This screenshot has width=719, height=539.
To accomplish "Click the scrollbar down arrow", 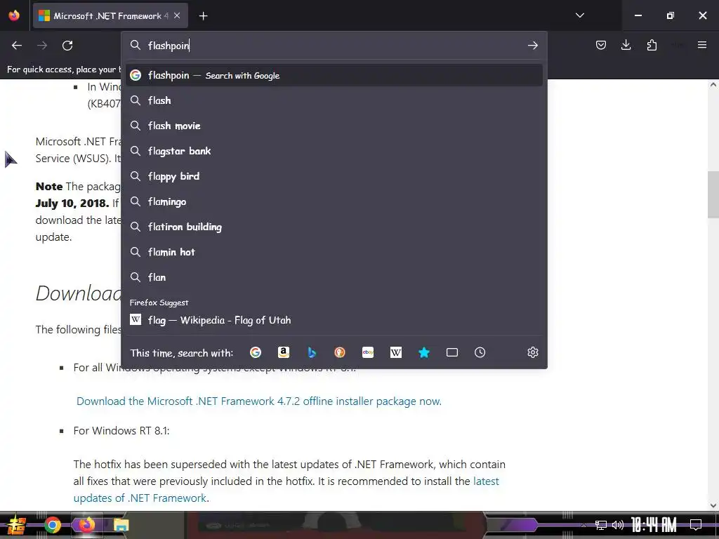I will click(713, 505).
